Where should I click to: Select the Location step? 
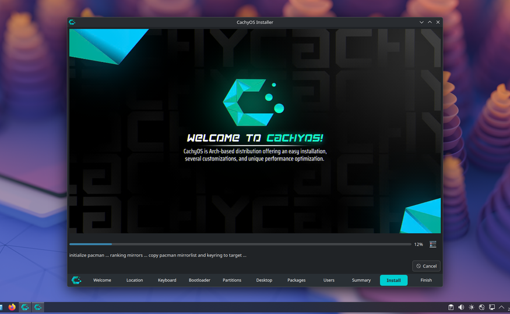(135, 280)
